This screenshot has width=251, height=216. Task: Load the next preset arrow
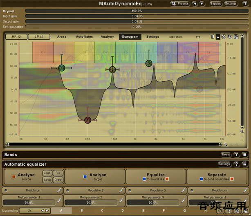tap(202, 4)
